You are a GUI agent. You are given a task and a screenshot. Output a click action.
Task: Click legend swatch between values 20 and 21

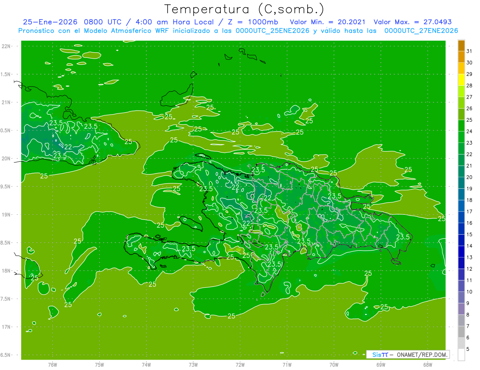[x=461, y=172]
